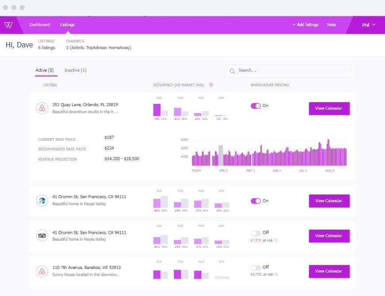Screen dimensions: 385x296
Task: Click info icon beside $4,759 at risk
Action: (276, 274)
